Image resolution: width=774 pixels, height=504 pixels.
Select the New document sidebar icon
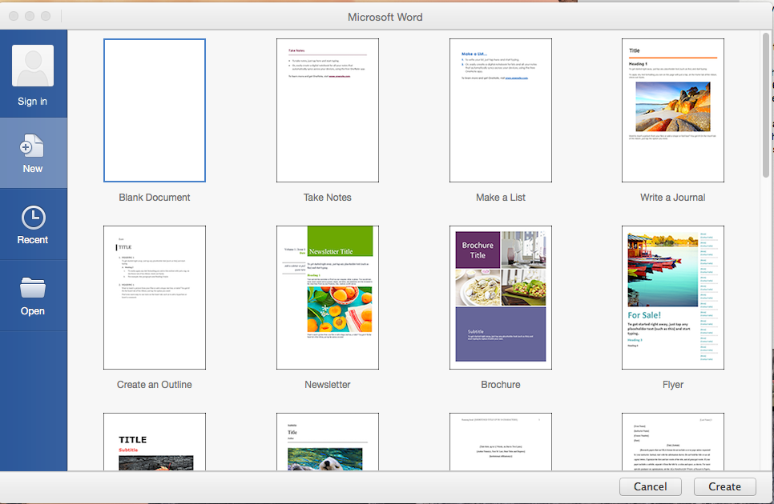[x=33, y=146]
